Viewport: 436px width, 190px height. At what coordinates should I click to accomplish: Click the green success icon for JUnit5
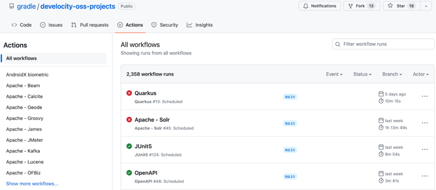click(129, 146)
